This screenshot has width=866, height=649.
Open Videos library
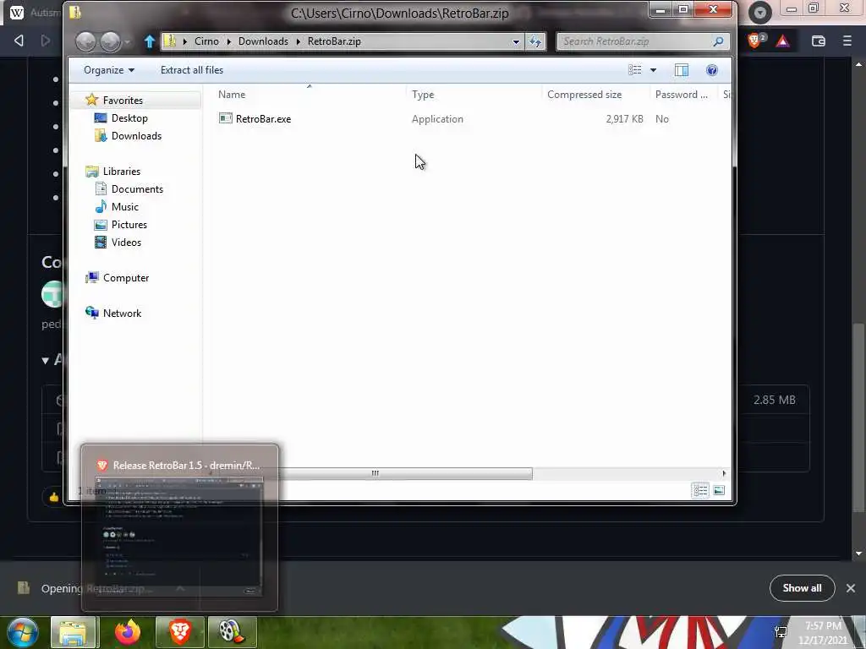126,243
